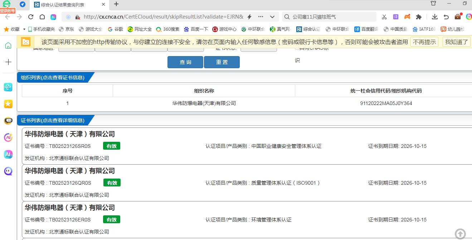Viewport: 472px width, 240px height.
Task: Open the skin shirt icon in title bar
Action: [x=433, y=4]
